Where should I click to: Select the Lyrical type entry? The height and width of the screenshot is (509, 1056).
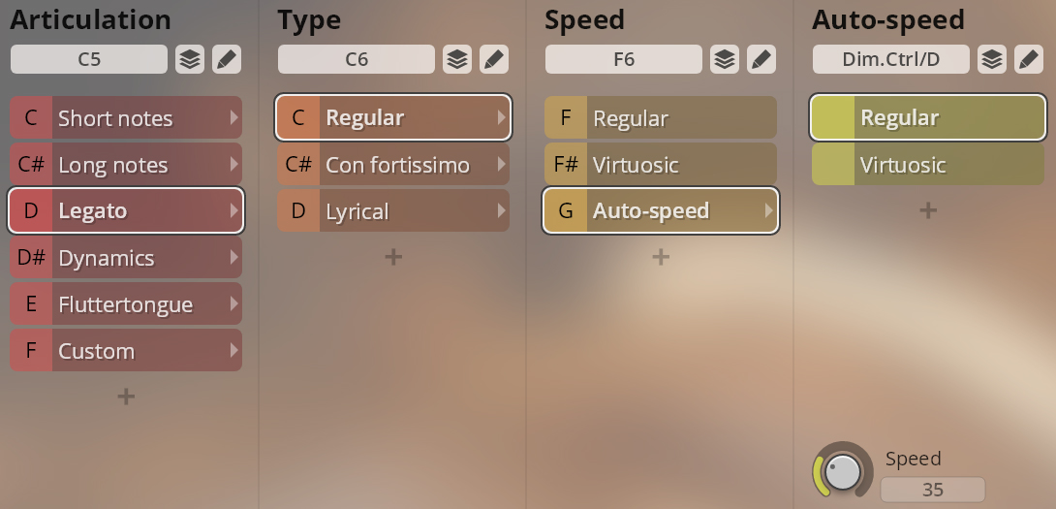393,211
